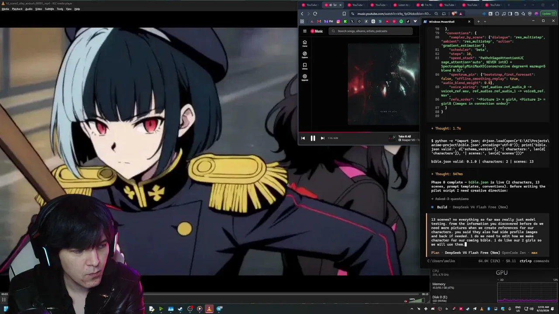
Task: Open the zoom control in the address bar
Action: [x=436, y=14]
